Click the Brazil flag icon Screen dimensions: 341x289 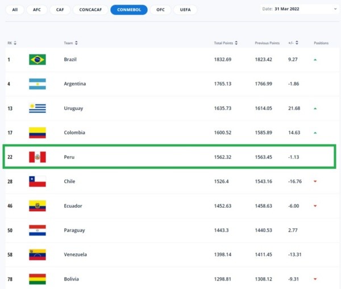pos(38,60)
